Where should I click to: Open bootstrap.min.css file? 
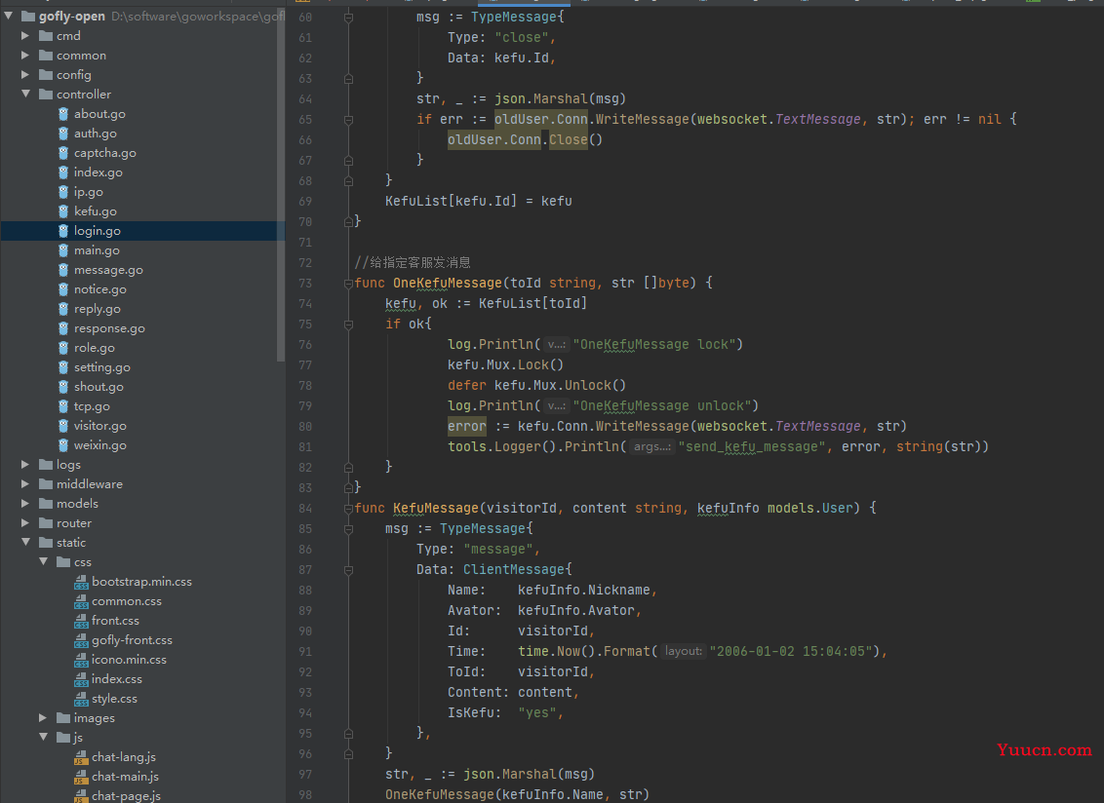(141, 582)
